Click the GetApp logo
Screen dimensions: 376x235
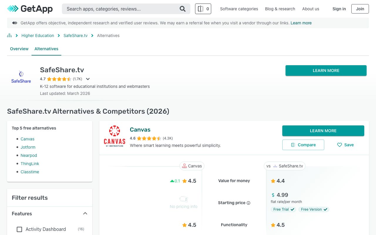pyautogui.click(x=30, y=9)
